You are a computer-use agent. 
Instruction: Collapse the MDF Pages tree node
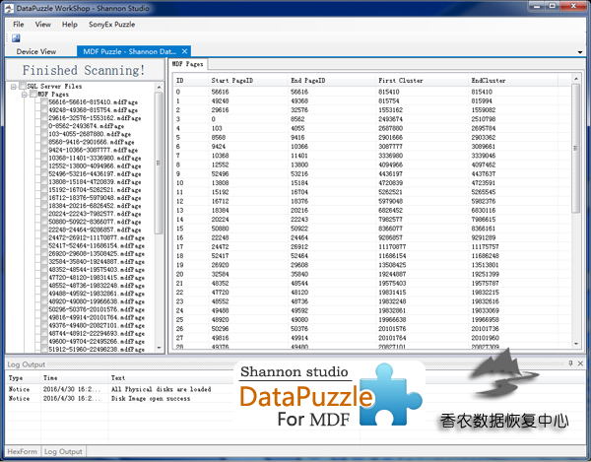coord(22,94)
